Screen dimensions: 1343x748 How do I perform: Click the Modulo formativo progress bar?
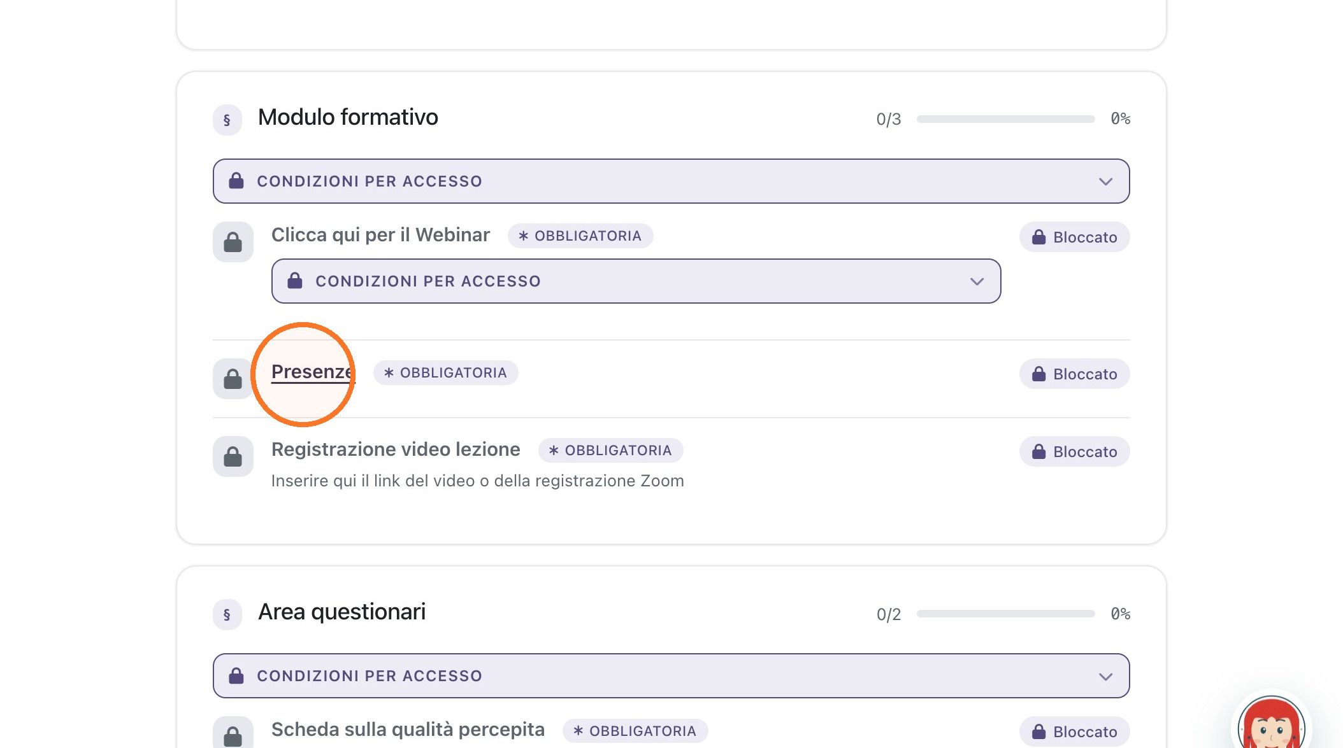click(x=1005, y=119)
